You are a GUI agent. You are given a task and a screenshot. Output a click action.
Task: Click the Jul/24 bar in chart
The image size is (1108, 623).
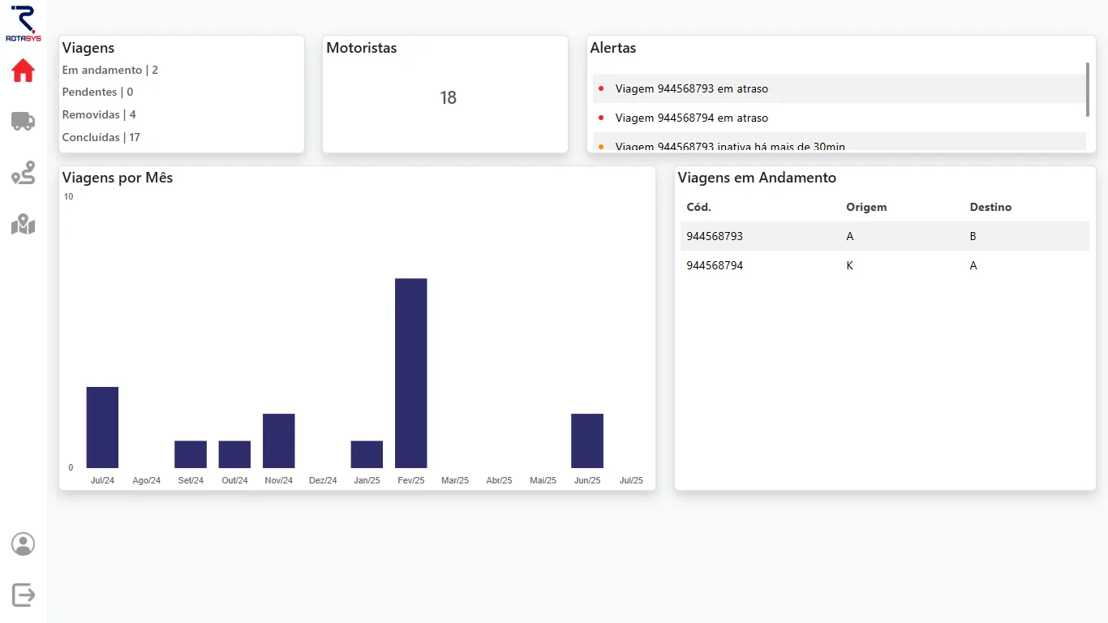102,428
